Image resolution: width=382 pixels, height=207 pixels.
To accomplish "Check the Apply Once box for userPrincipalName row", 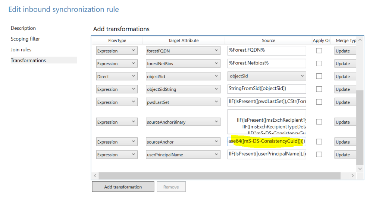I will click(319, 155).
